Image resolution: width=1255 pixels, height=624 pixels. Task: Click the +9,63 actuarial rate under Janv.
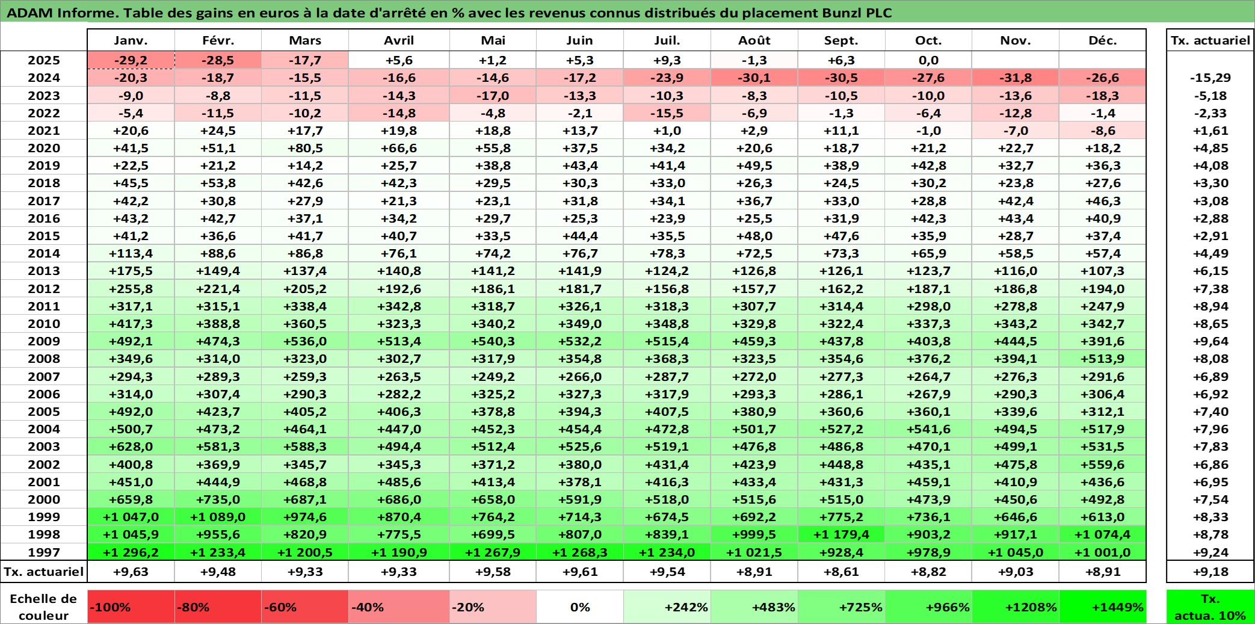(131, 572)
